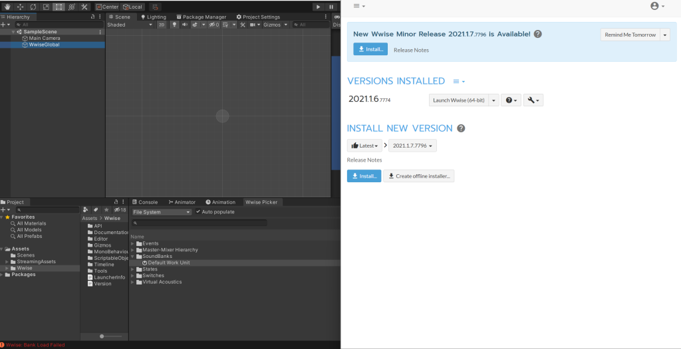Switch to the Animator tab
Screen dimensions: 681x349
[x=182, y=202]
